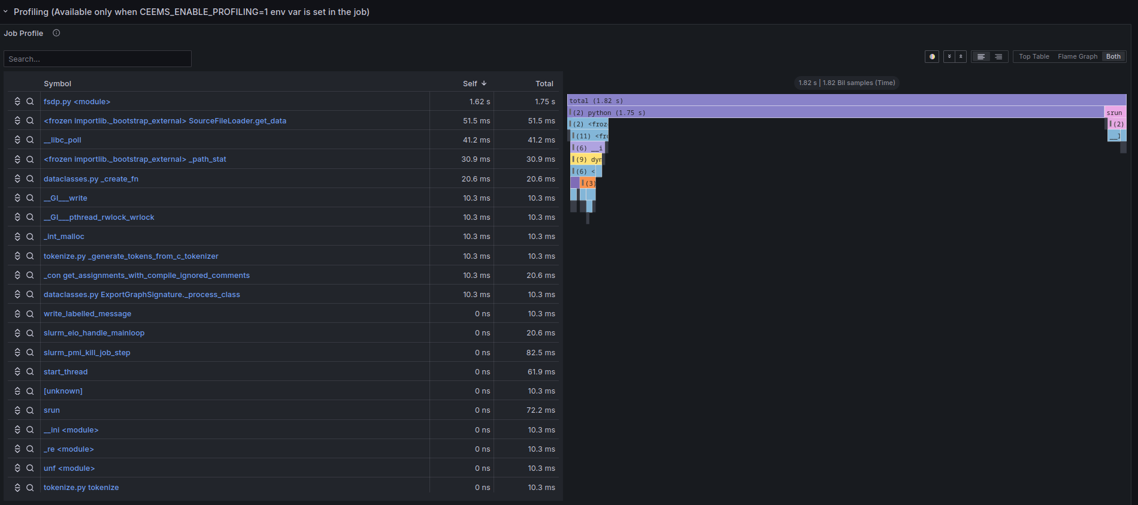
Task: Click the python (1.75 s) flame bar
Action: coord(835,113)
